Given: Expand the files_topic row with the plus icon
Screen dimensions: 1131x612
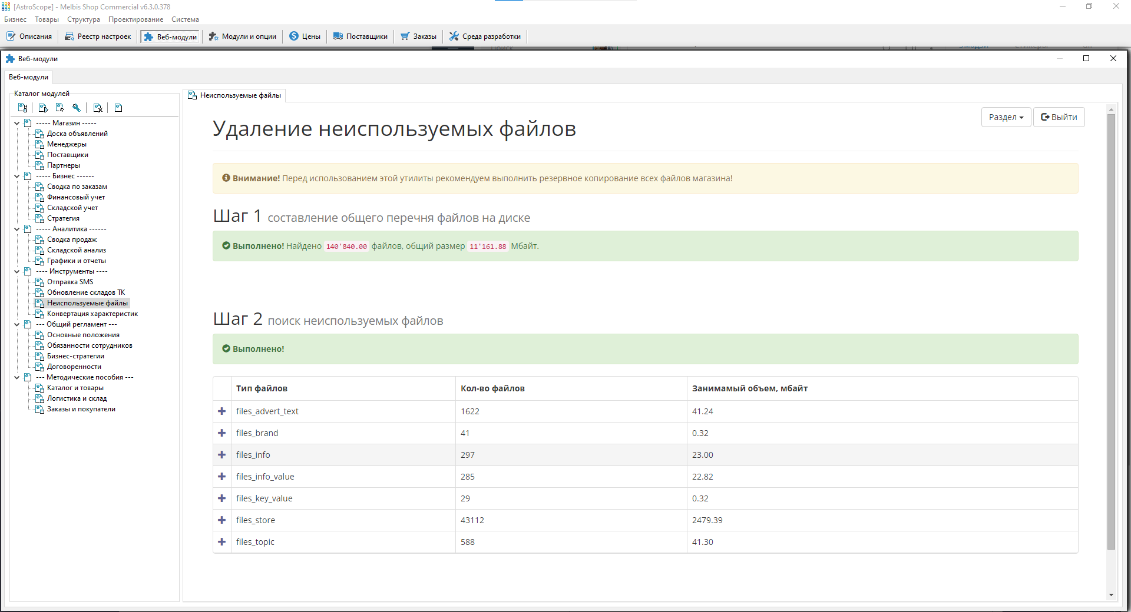Looking at the screenshot, I should (222, 542).
